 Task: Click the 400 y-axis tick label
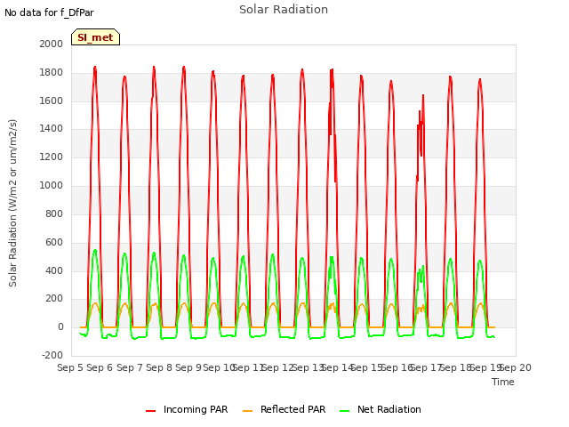pos(54,270)
